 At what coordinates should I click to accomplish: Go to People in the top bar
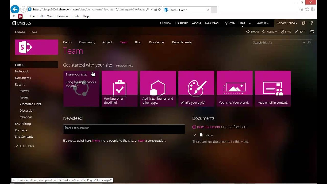[196, 23]
